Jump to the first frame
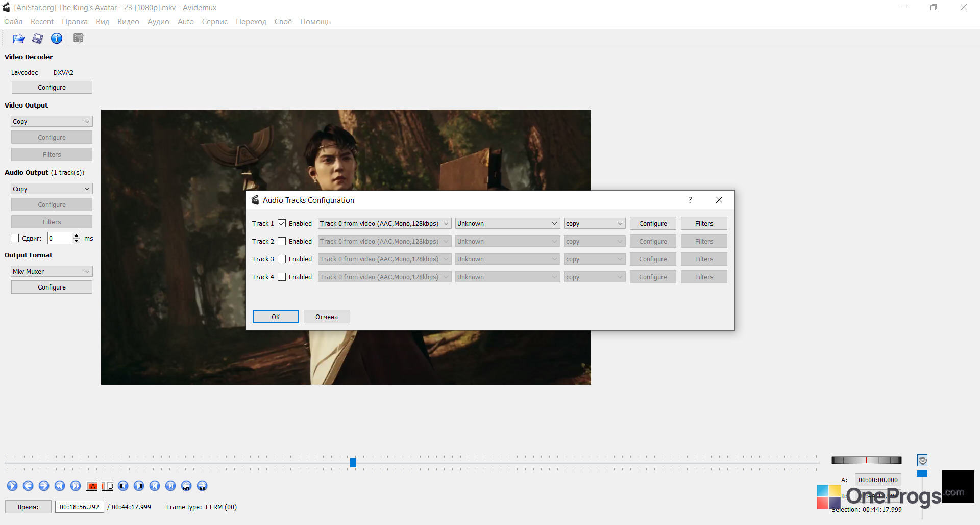 (x=155, y=486)
